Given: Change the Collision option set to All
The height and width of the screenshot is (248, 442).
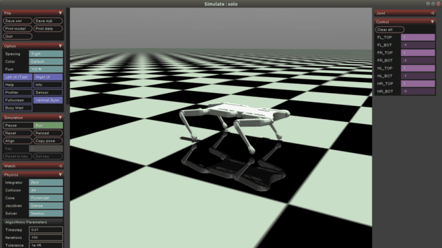Looking at the screenshot, I should tap(46, 190).
